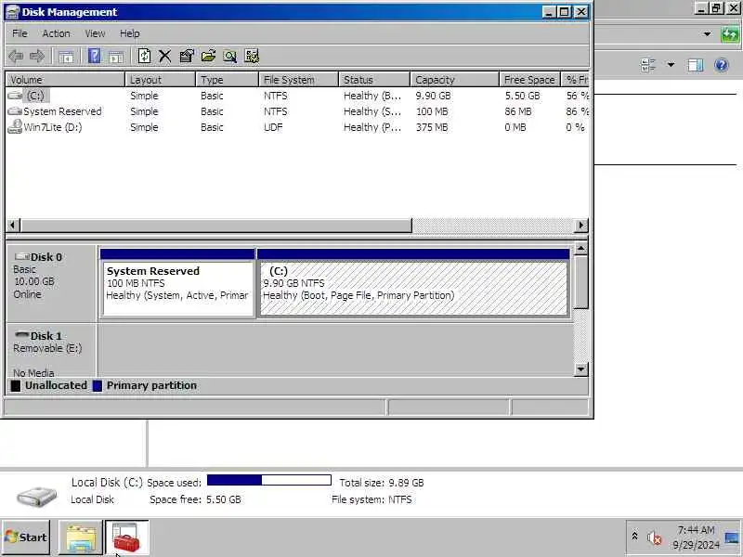Sort by the File System column header
Screen dimensions: 743x557
pyautogui.click(x=299, y=80)
